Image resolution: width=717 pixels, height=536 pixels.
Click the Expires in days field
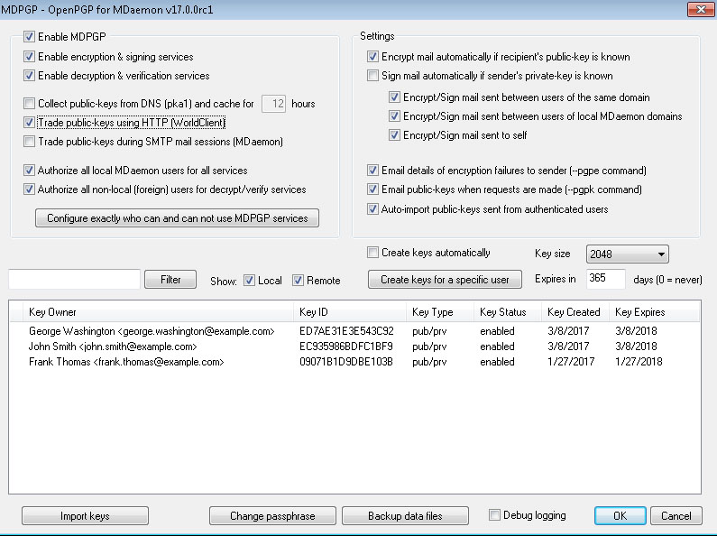[x=606, y=279]
